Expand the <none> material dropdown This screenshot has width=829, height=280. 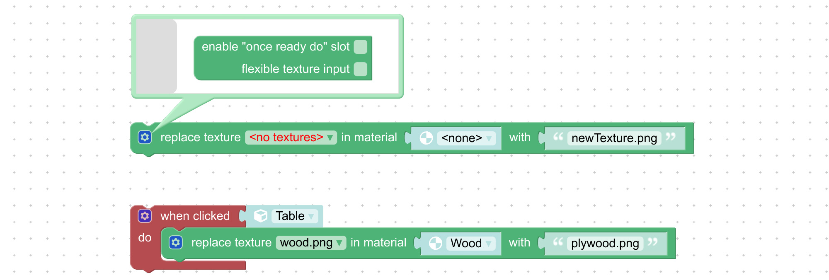(x=466, y=138)
